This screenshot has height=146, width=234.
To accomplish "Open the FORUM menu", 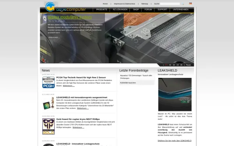I will (148, 9).
